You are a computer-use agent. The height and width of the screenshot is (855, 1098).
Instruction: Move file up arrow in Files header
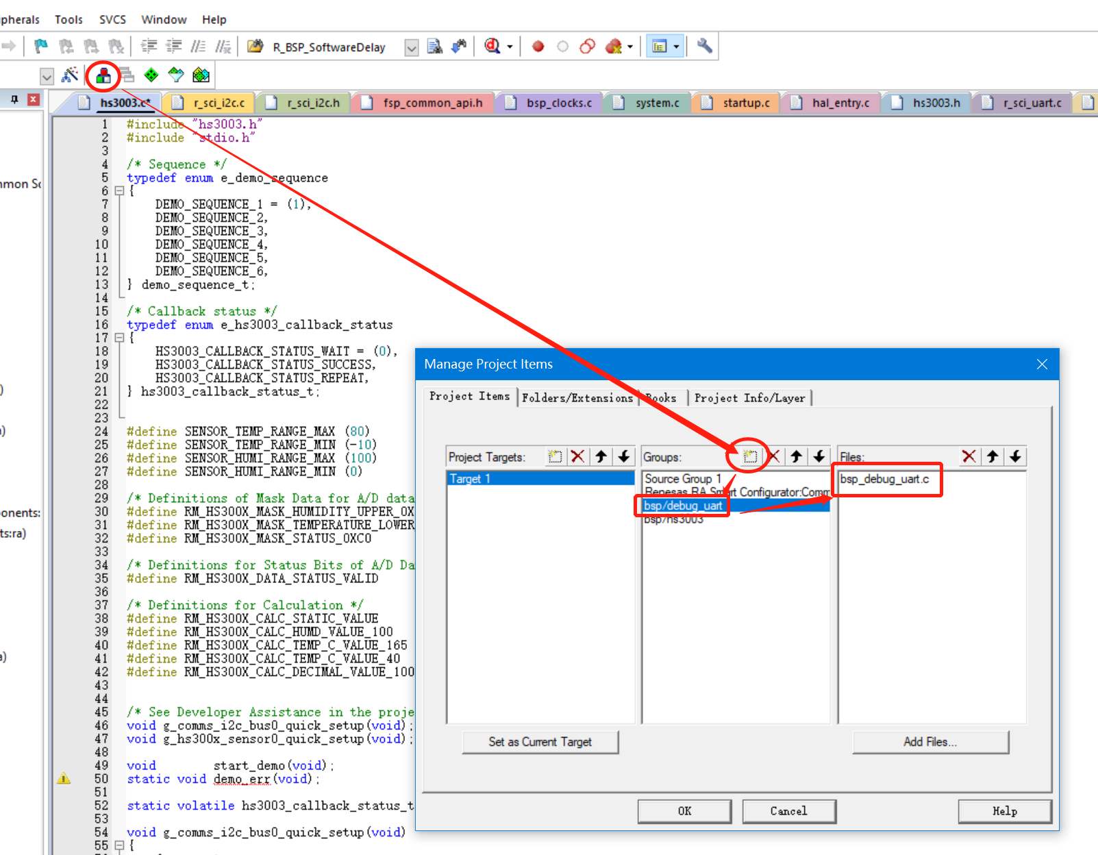[993, 456]
